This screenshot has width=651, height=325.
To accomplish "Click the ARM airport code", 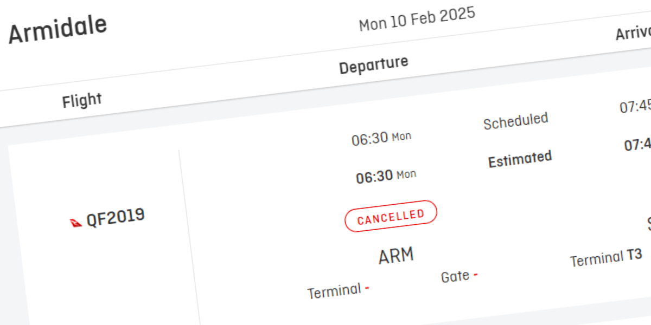I will tap(396, 255).
